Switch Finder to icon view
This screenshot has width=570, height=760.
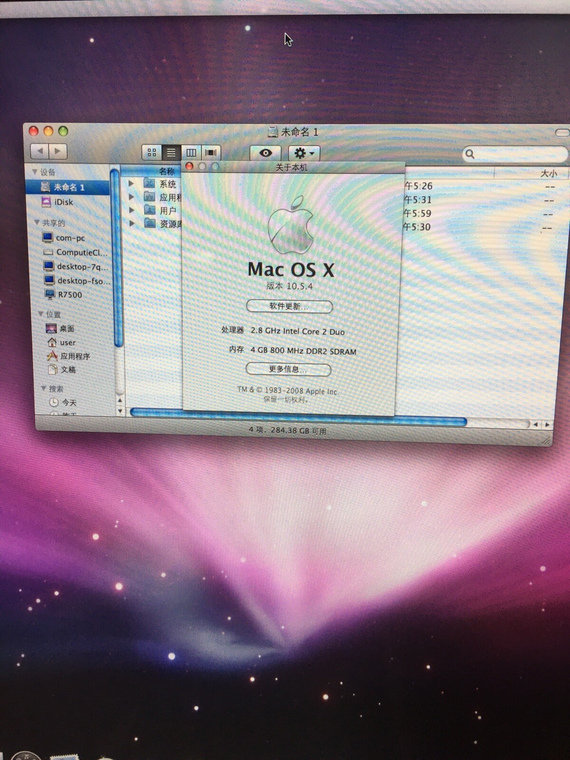152,152
